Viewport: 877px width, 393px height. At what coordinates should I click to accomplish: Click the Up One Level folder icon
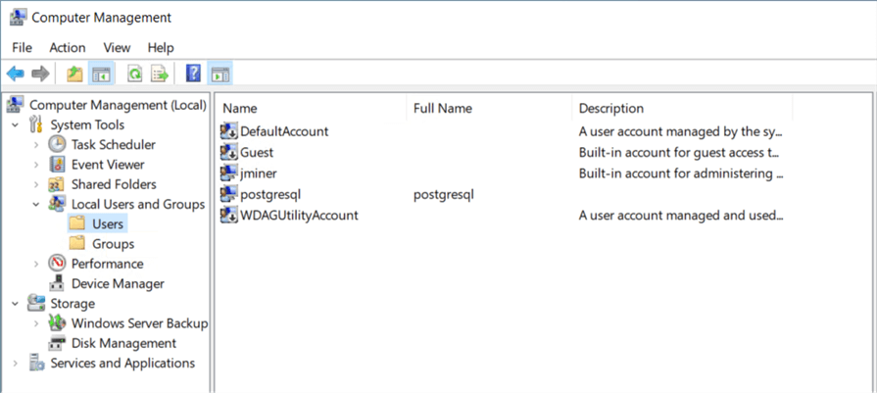pyautogui.click(x=74, y=74)
